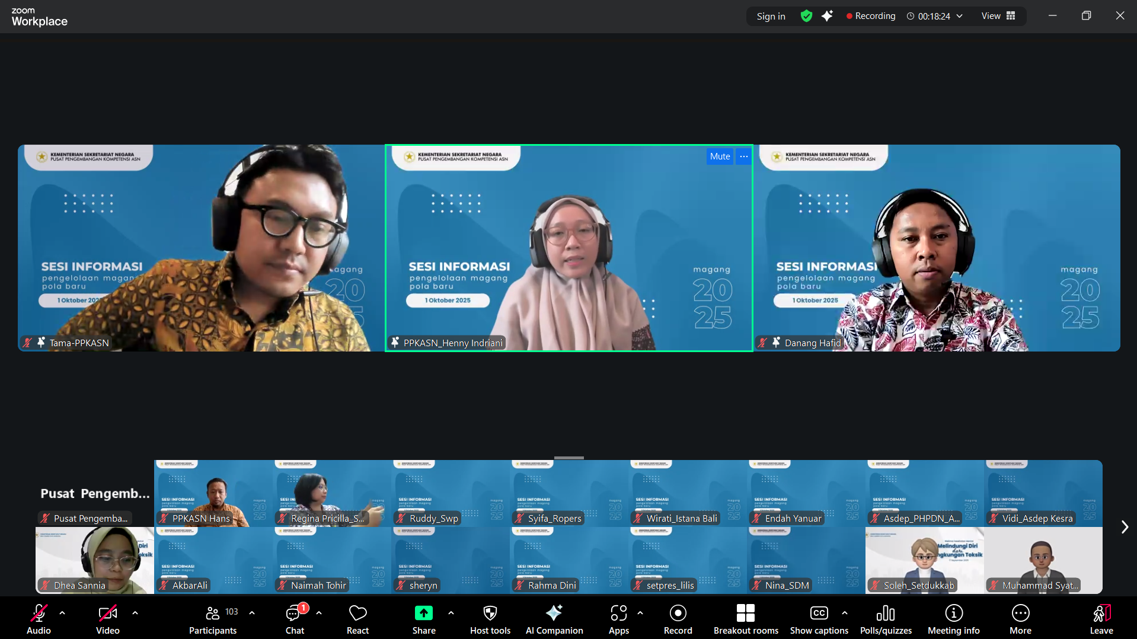Open the More menu in toolbar
This screenshot has width=1137, height=639.
1020,619
